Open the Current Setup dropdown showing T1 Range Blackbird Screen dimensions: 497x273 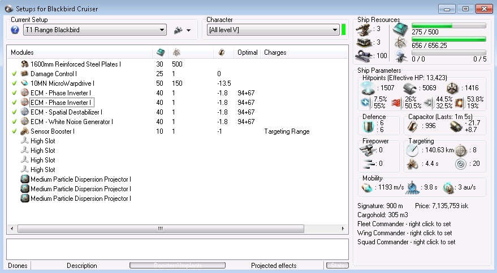pyautogui.click(x=95, y=30)
